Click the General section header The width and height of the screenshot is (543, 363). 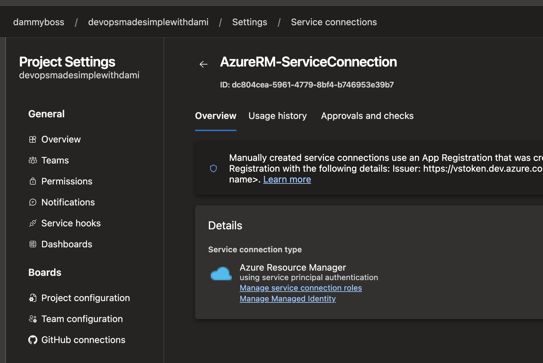tap(47, 114)
